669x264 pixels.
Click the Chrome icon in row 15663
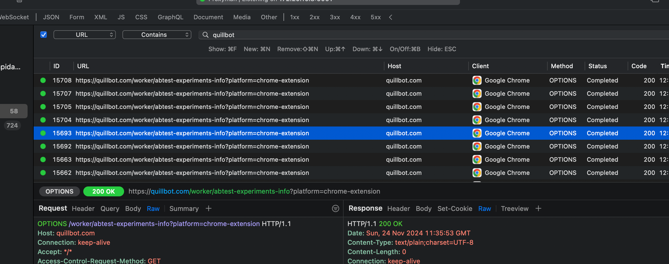(477, 159)
